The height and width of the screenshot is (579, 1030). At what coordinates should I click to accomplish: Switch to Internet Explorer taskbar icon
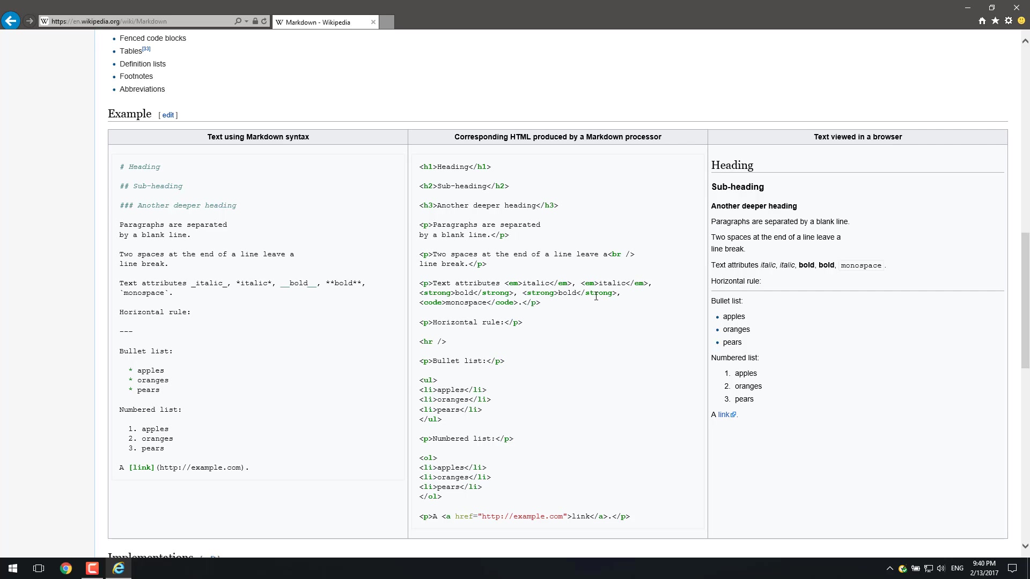(x=119, y=568)
